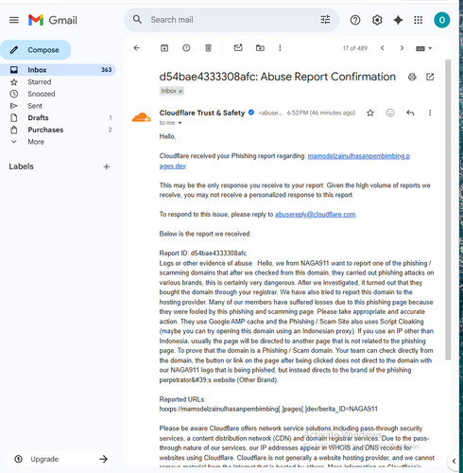Expand the 'to me' recipient details

coord(180,123)
